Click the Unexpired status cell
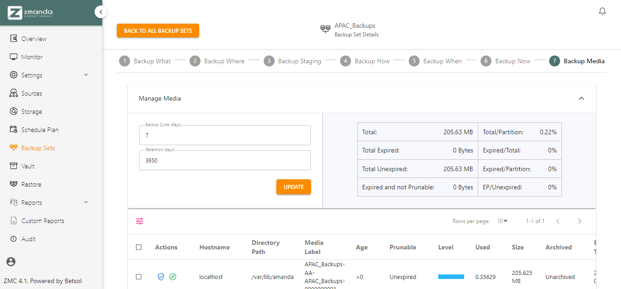The width and height of the screenshot is (621, 289). (403, 277)
